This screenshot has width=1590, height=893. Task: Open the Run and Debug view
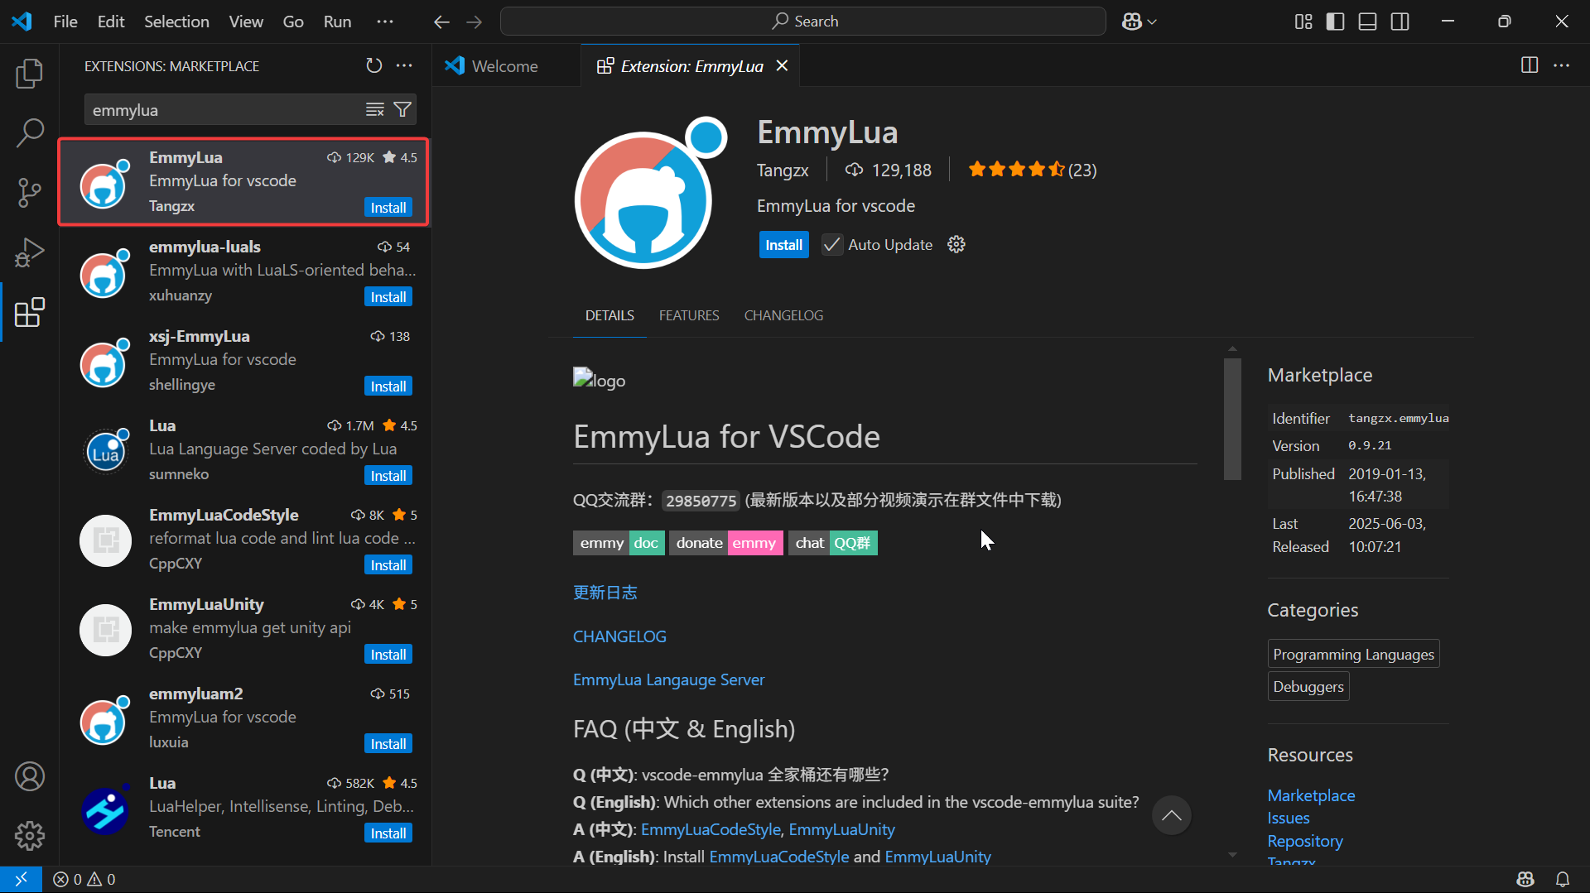29,252
